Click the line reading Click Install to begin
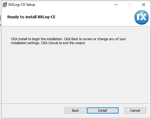This screenshot has width=151, height=119. point(69,39)
